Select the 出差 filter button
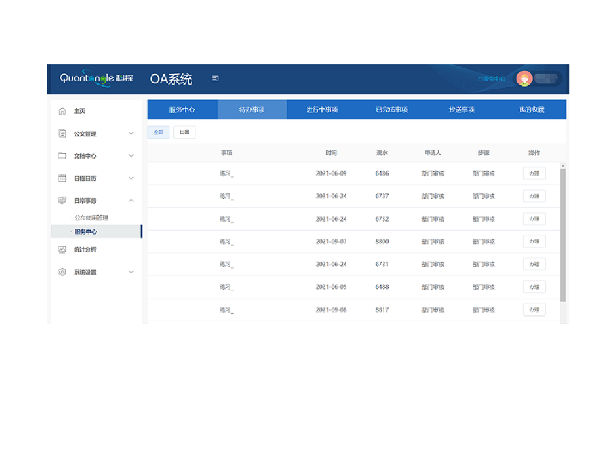The width and height of the screenshot is (616, 474). click(x=184, y=132)
